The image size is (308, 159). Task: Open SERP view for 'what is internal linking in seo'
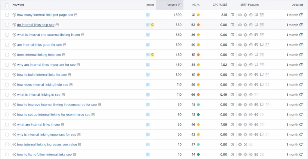pyautogui.click(x=233, y=94)
